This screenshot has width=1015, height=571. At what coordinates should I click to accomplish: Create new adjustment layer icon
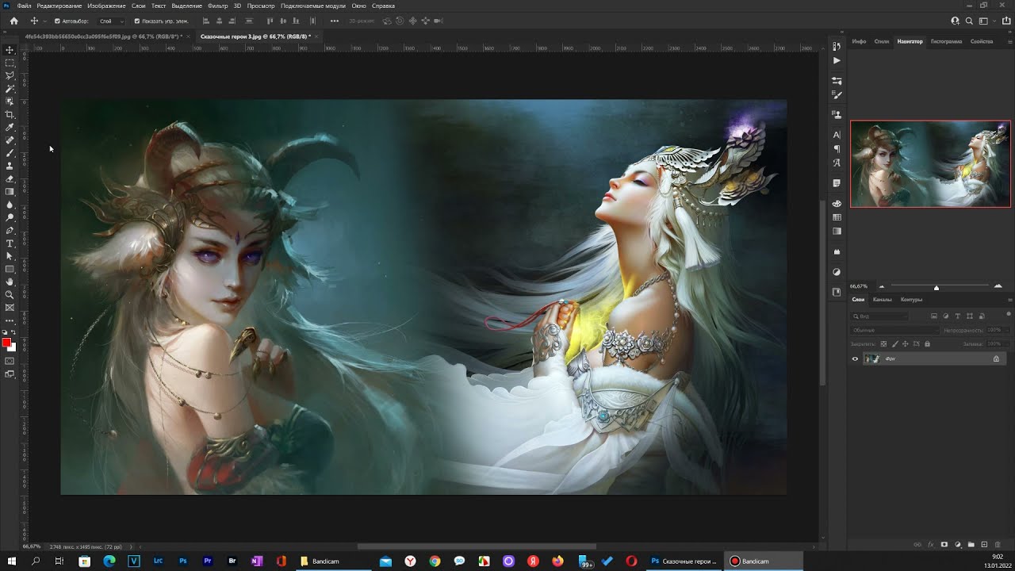coord(958,545)
